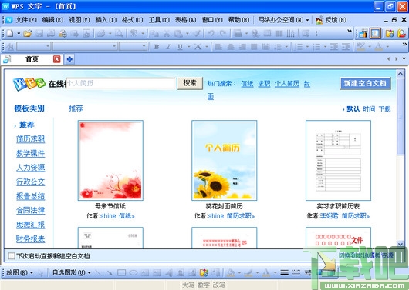Select the 财务报表 template category

click(x=31, y=238)
